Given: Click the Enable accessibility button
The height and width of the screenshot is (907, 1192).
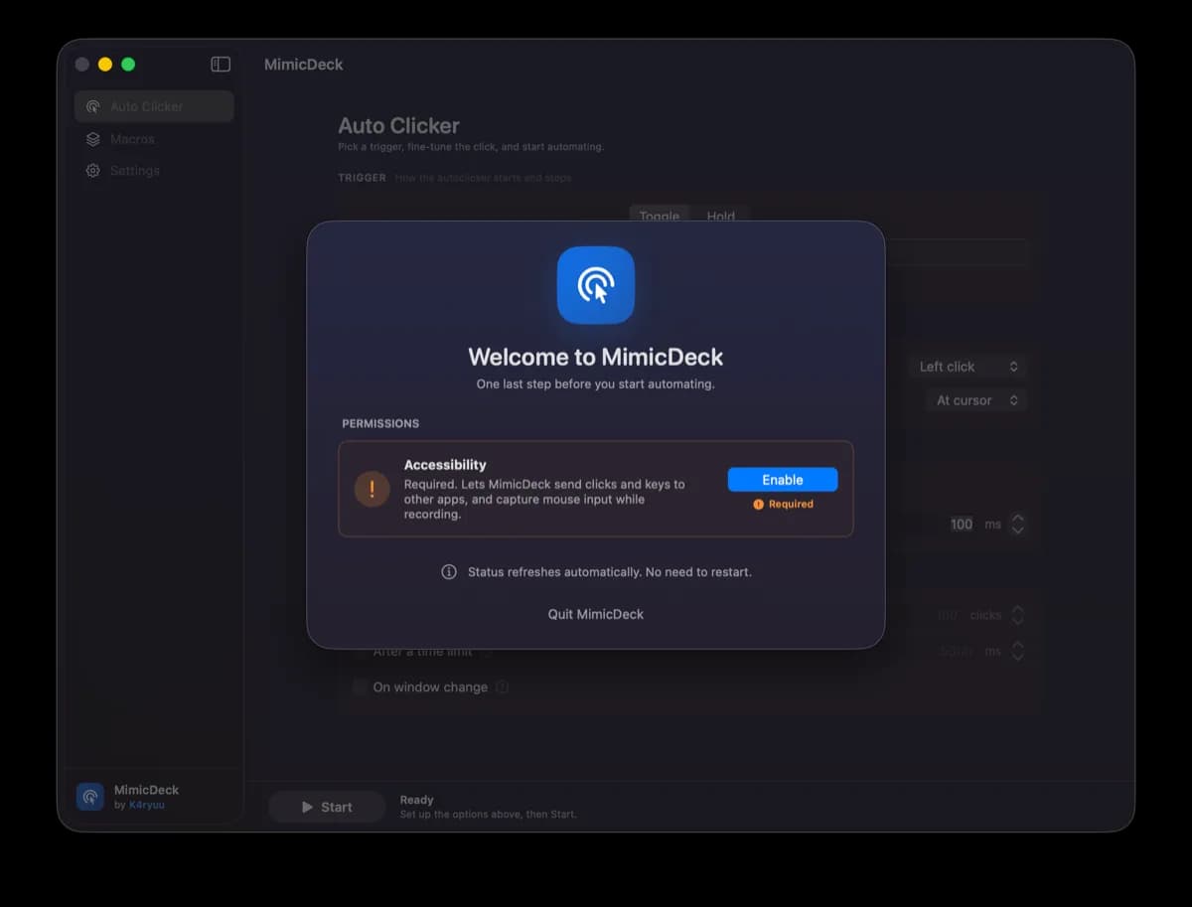Looking at the screenshot, I should click(783, 480).
